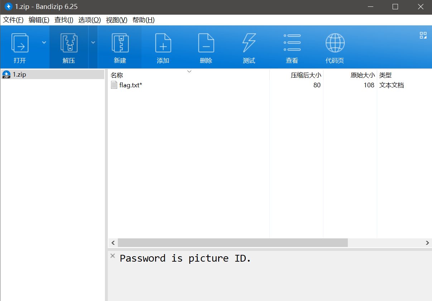Click the Extract (解压) toolbar icon
Image resolution: width=432 pixels, height=301 pixels.
tap(69, 43)
